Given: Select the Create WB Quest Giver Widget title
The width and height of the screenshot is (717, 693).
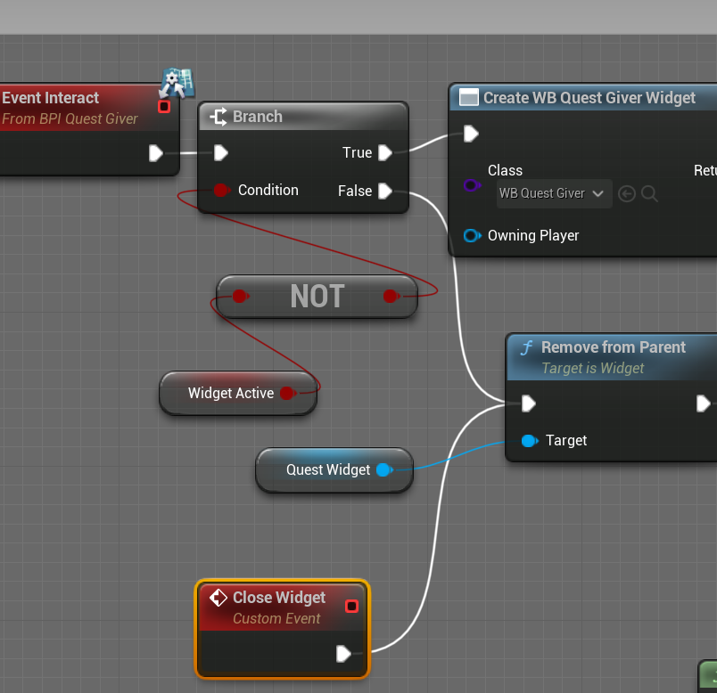Looking at the screenshot, I should (x=589, y=98).
